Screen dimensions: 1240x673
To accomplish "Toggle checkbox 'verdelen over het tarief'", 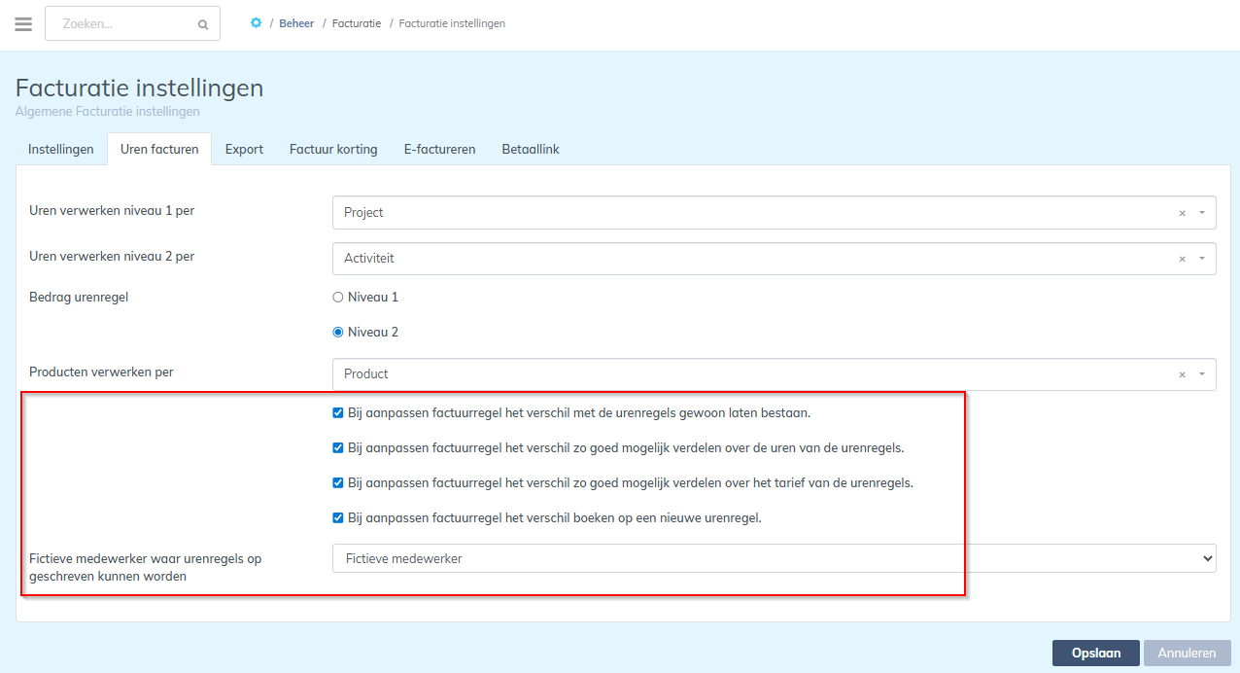I will pos(338,482).
